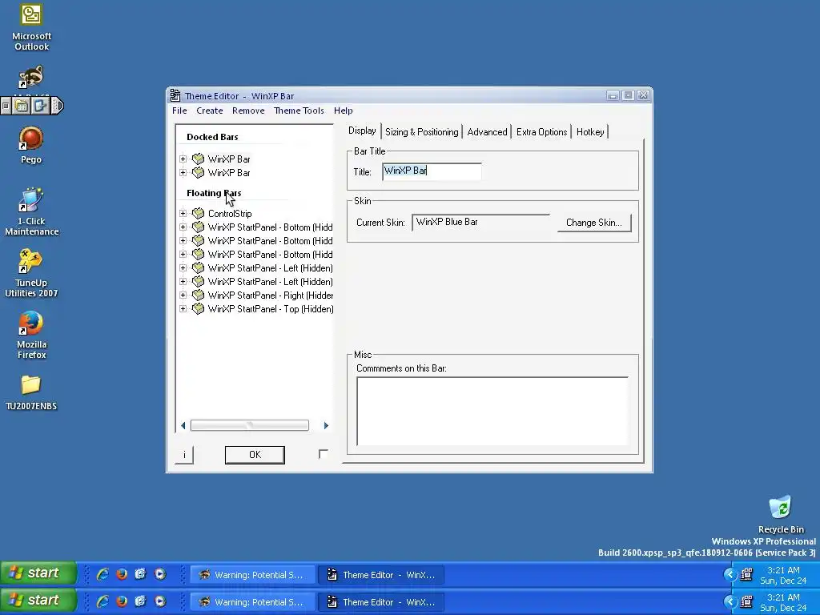The image size is (820, 615).
Task: Click the Current Skin field
Action: pos(480,223)
